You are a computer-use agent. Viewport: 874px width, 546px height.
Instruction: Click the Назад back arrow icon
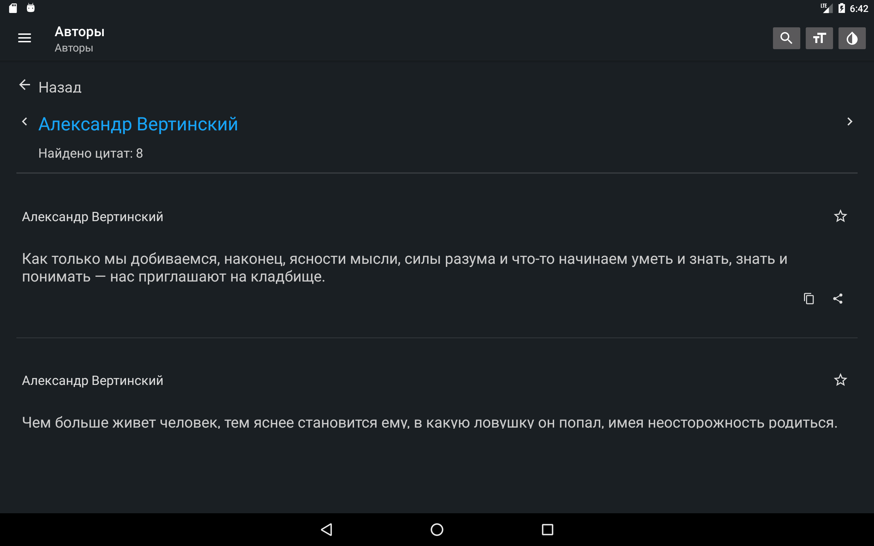(x=25, y=85)
